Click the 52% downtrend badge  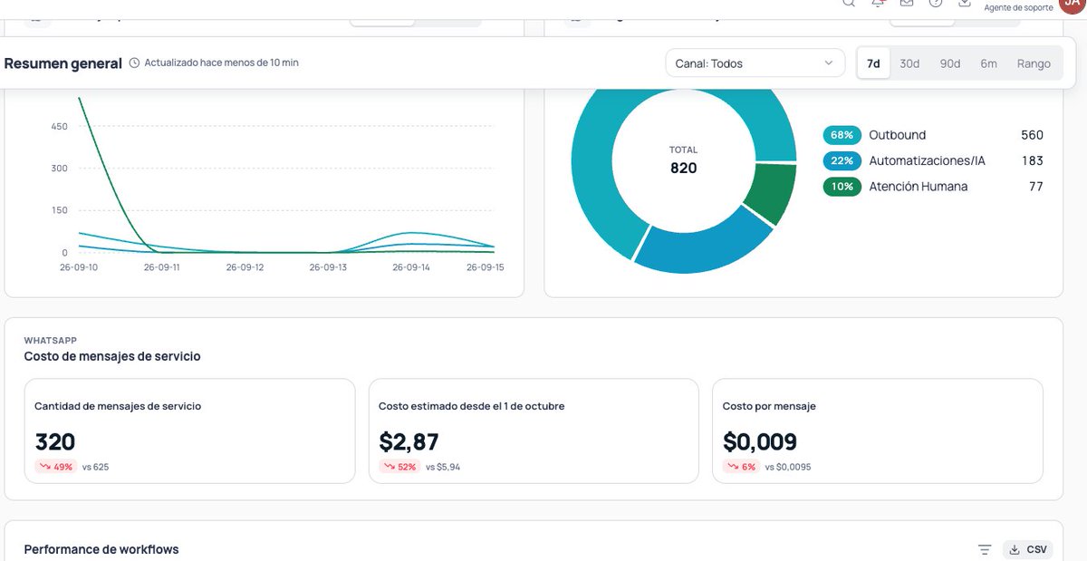(x=399, y=467)
